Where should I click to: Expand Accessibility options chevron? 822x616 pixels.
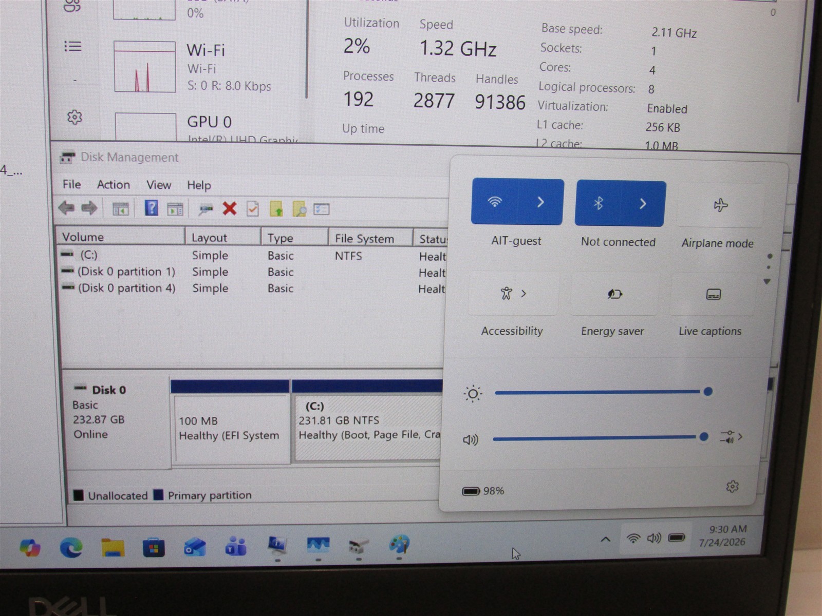[x=524, y=294]
